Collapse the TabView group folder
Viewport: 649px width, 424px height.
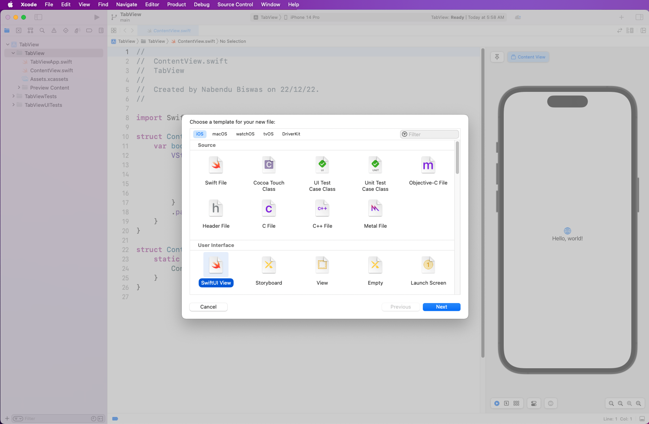click(x=13, y=53)
